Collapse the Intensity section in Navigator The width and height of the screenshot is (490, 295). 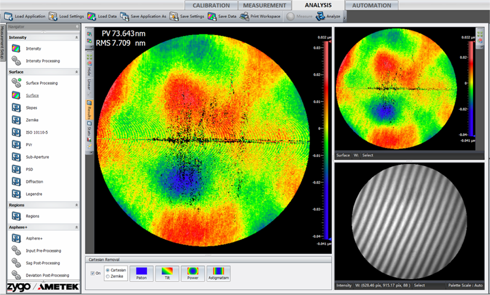coord(76,38)
